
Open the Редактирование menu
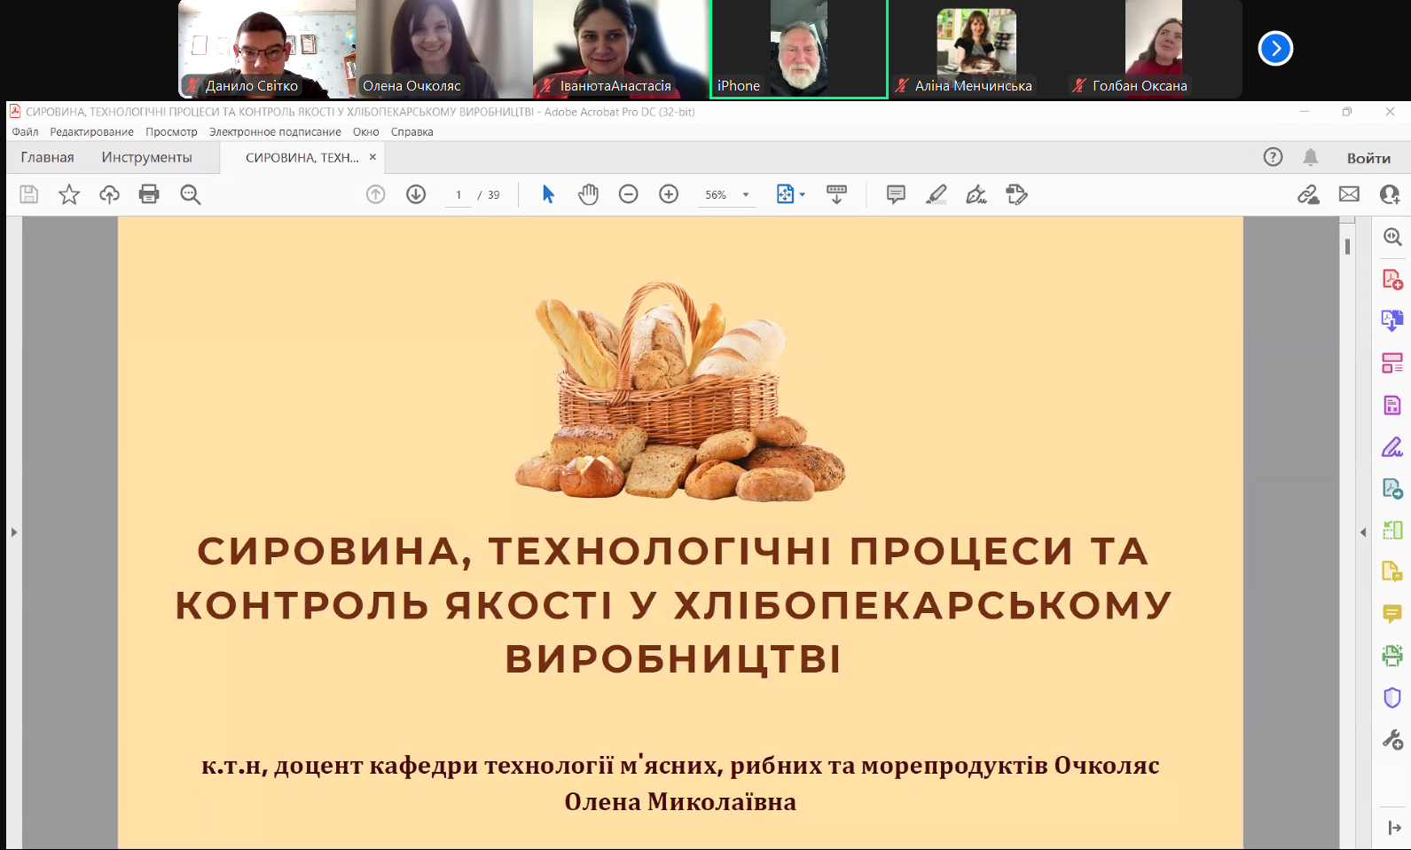[x=91, y=132]
